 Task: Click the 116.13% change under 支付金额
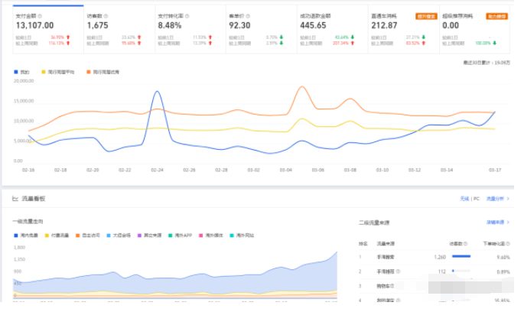pyautogui.click(x=57, y=43)
